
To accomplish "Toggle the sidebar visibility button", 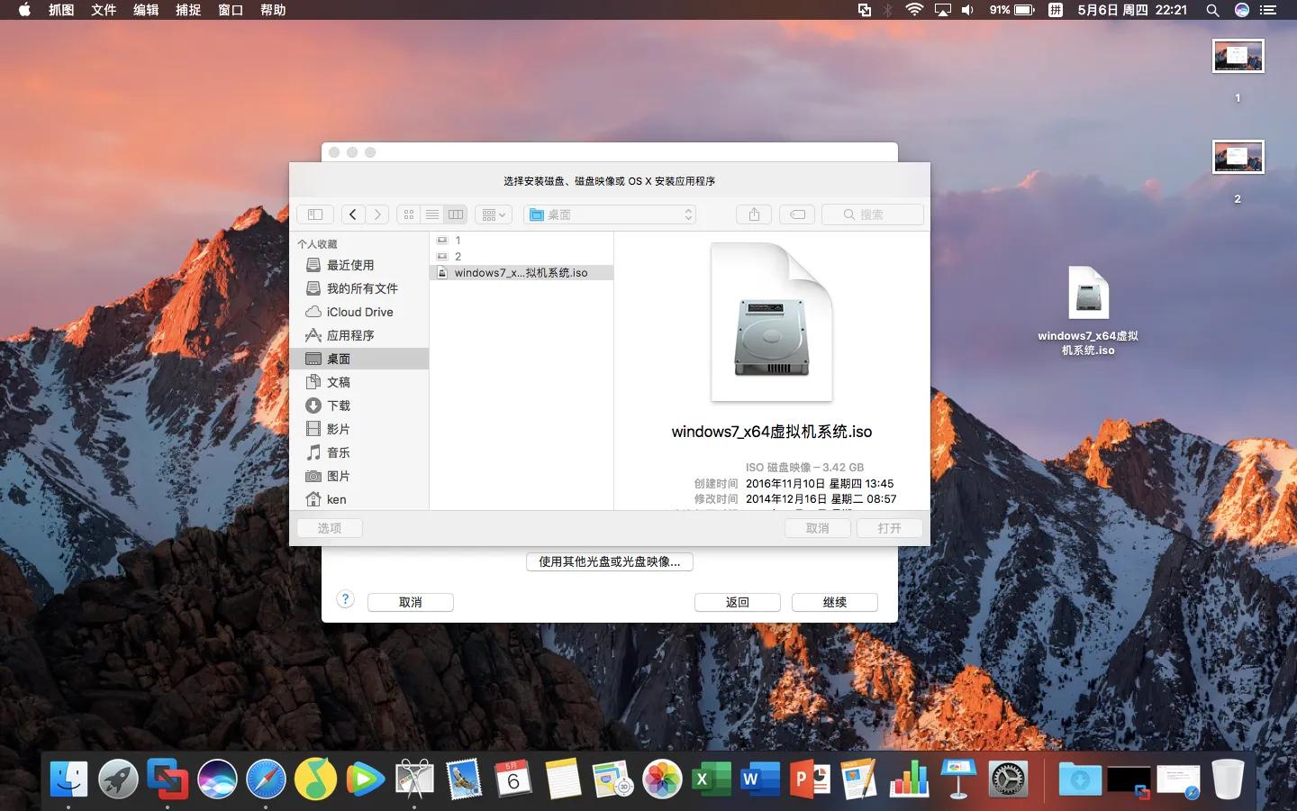I will click(314, 214).
